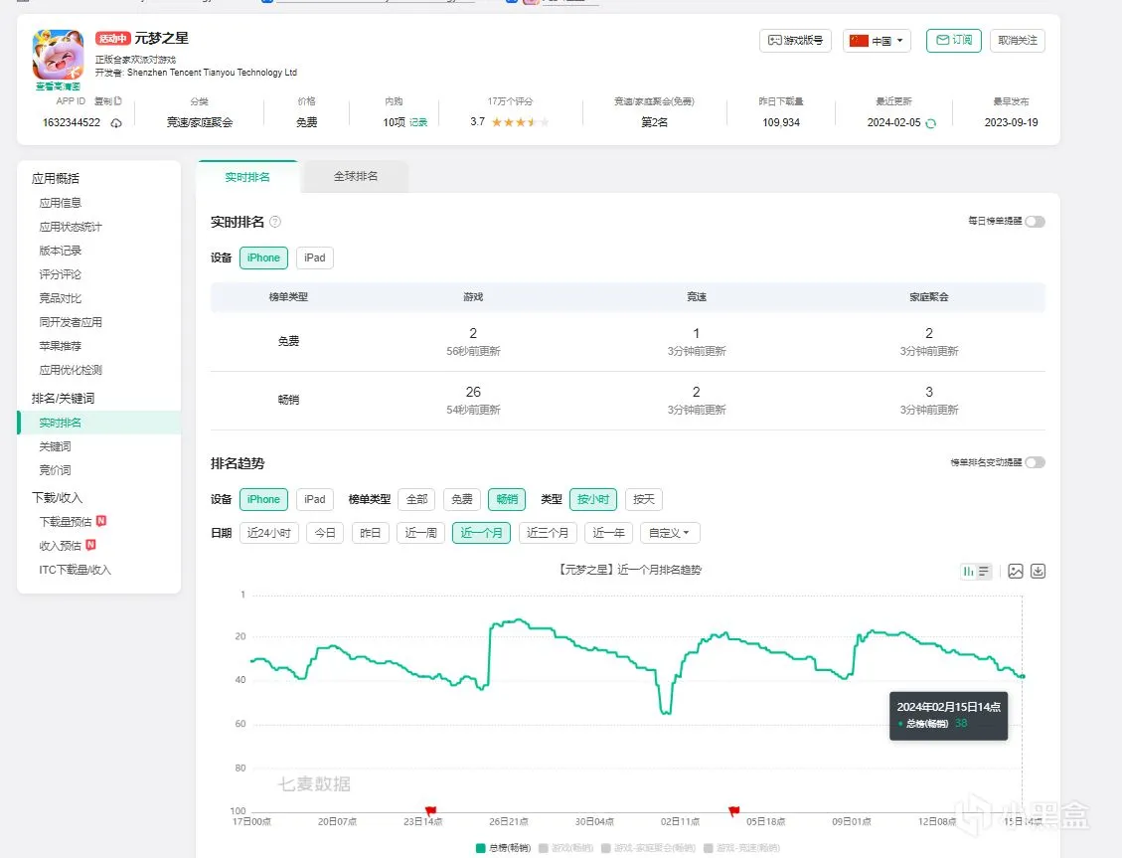This screenshot has width=1122, height=858.
Task: Click the N badge beside 收入预估
Action: click(x=90, y=545)
